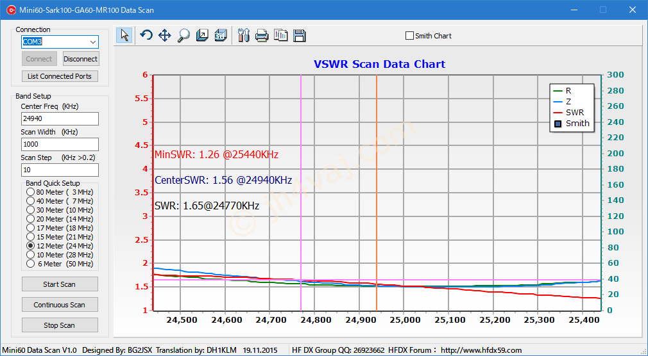Activate the rotate chart tool
This screenshot has height=356, width=648.
146,35
